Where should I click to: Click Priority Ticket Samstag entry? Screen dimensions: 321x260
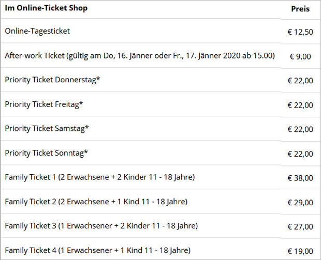(x=47, y=129)
